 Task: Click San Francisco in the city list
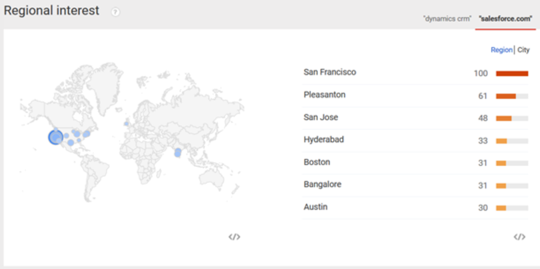tap(330, 72)
